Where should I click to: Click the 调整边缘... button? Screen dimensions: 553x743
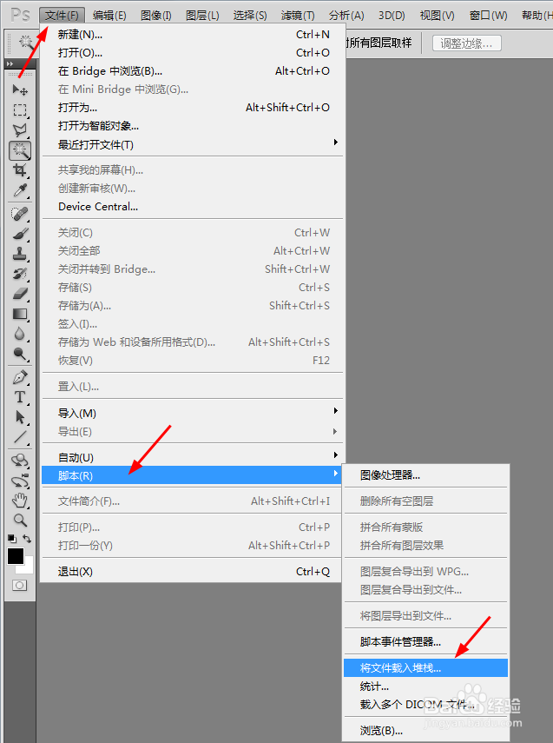tap(466, 43)
